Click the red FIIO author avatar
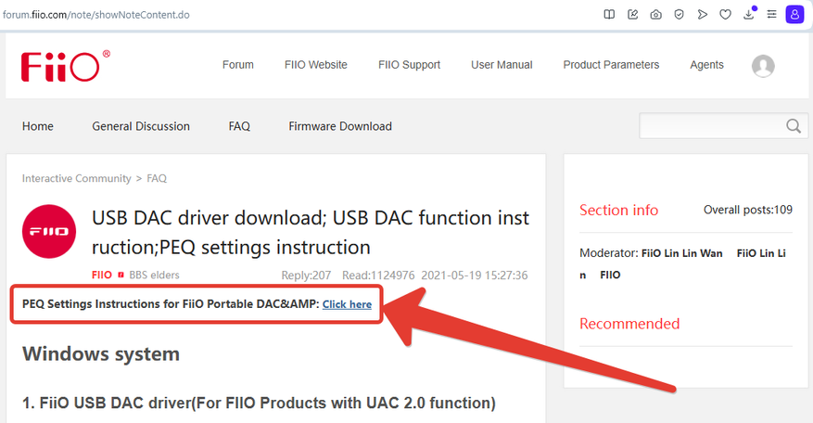The height and width of the screenshot is (423, 813). coord(50,232)
